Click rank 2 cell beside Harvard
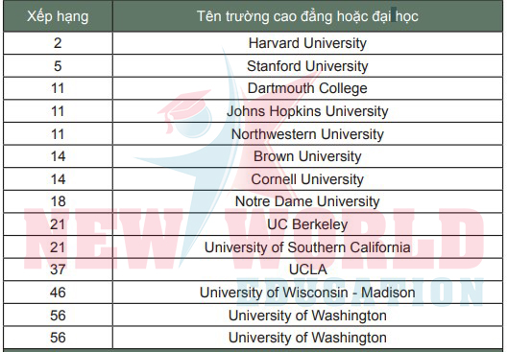 click(58, 43)
